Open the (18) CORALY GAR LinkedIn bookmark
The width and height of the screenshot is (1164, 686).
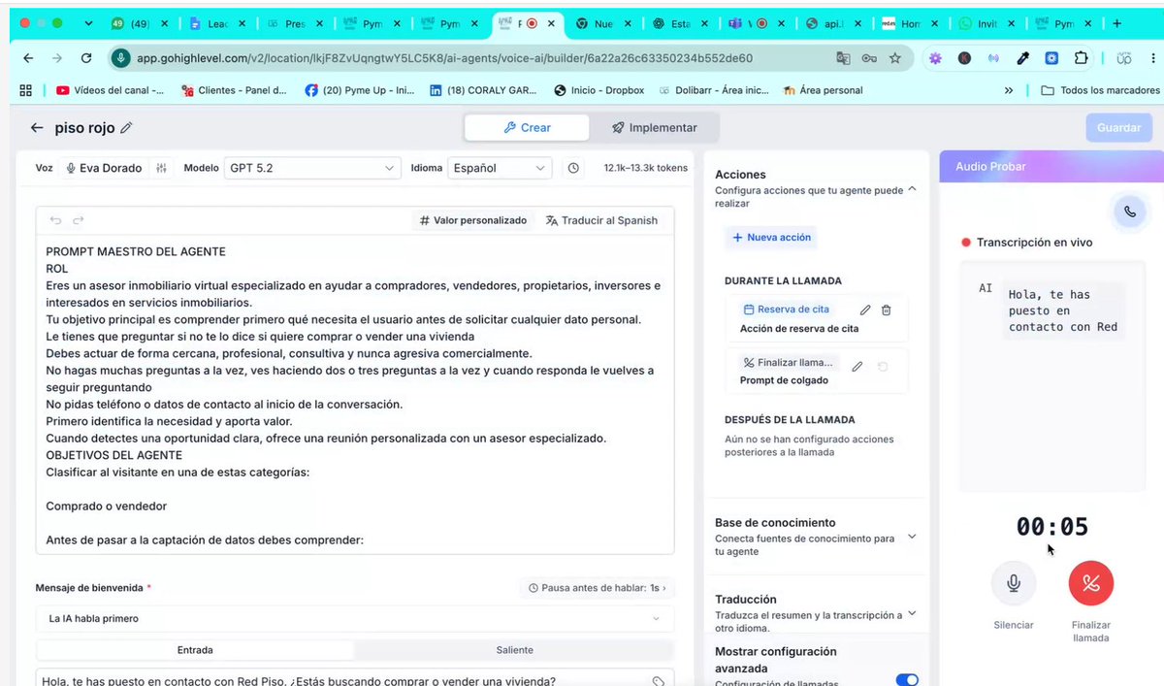click(x=485, y=90)
